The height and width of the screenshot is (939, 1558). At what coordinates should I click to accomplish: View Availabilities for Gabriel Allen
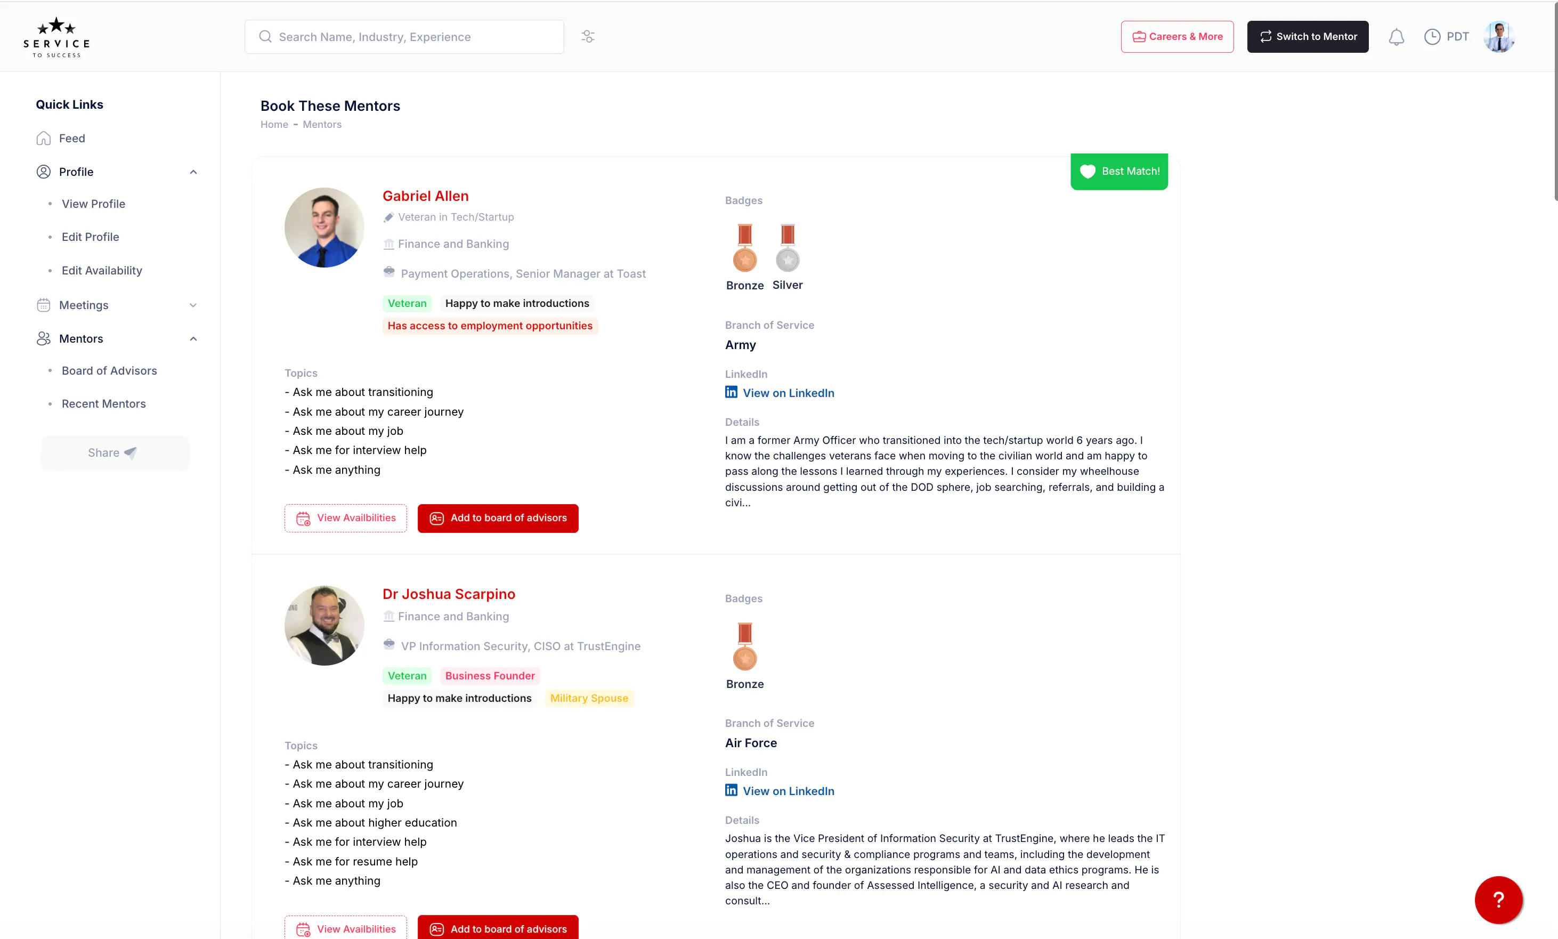point(345,518)
